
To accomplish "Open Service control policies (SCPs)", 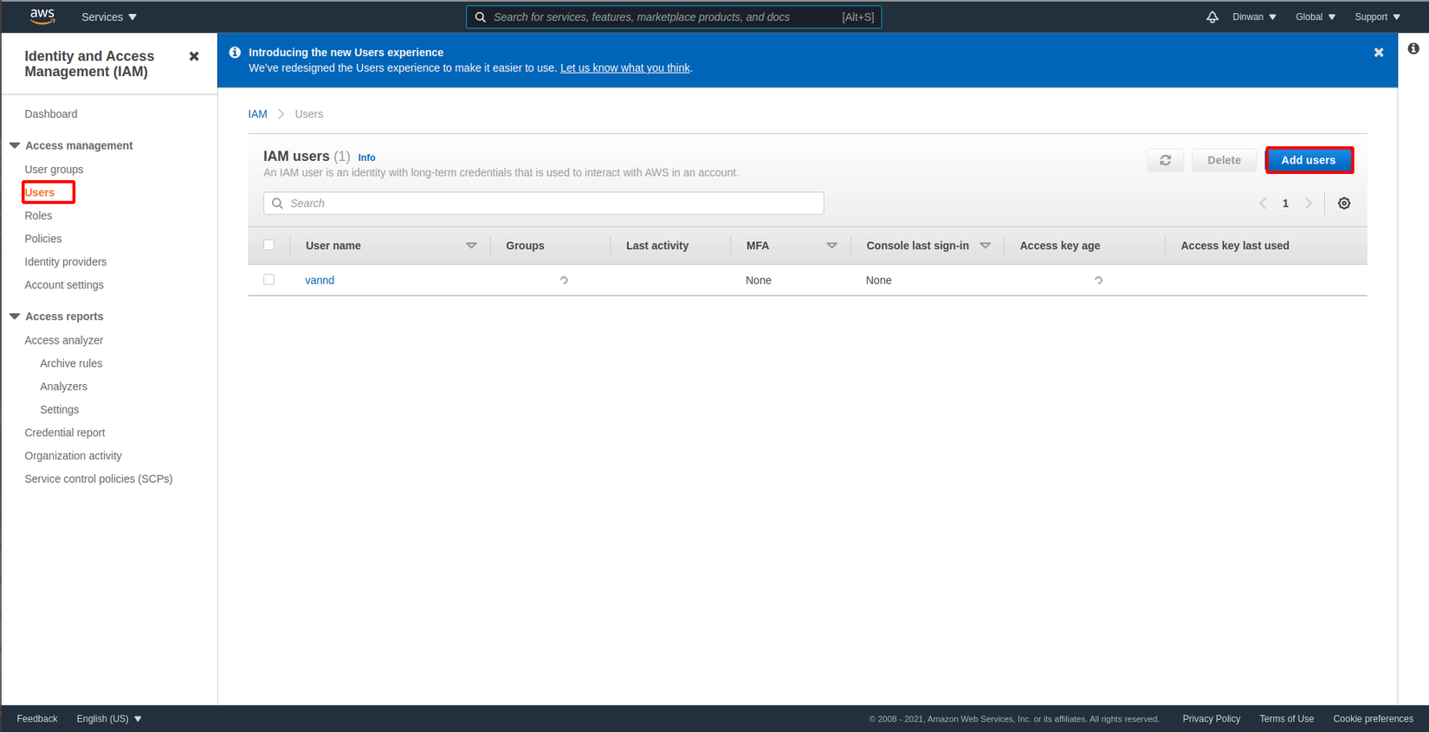I will (x=99, y=478).
